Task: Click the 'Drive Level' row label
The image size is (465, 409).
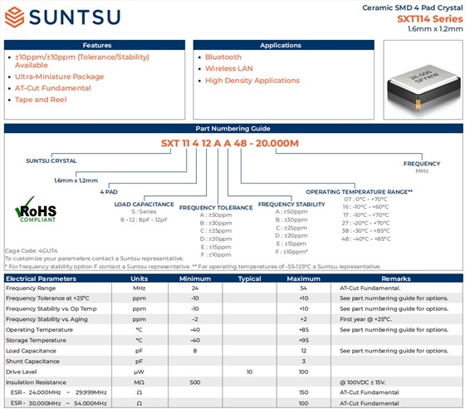Action: point(22,372)
